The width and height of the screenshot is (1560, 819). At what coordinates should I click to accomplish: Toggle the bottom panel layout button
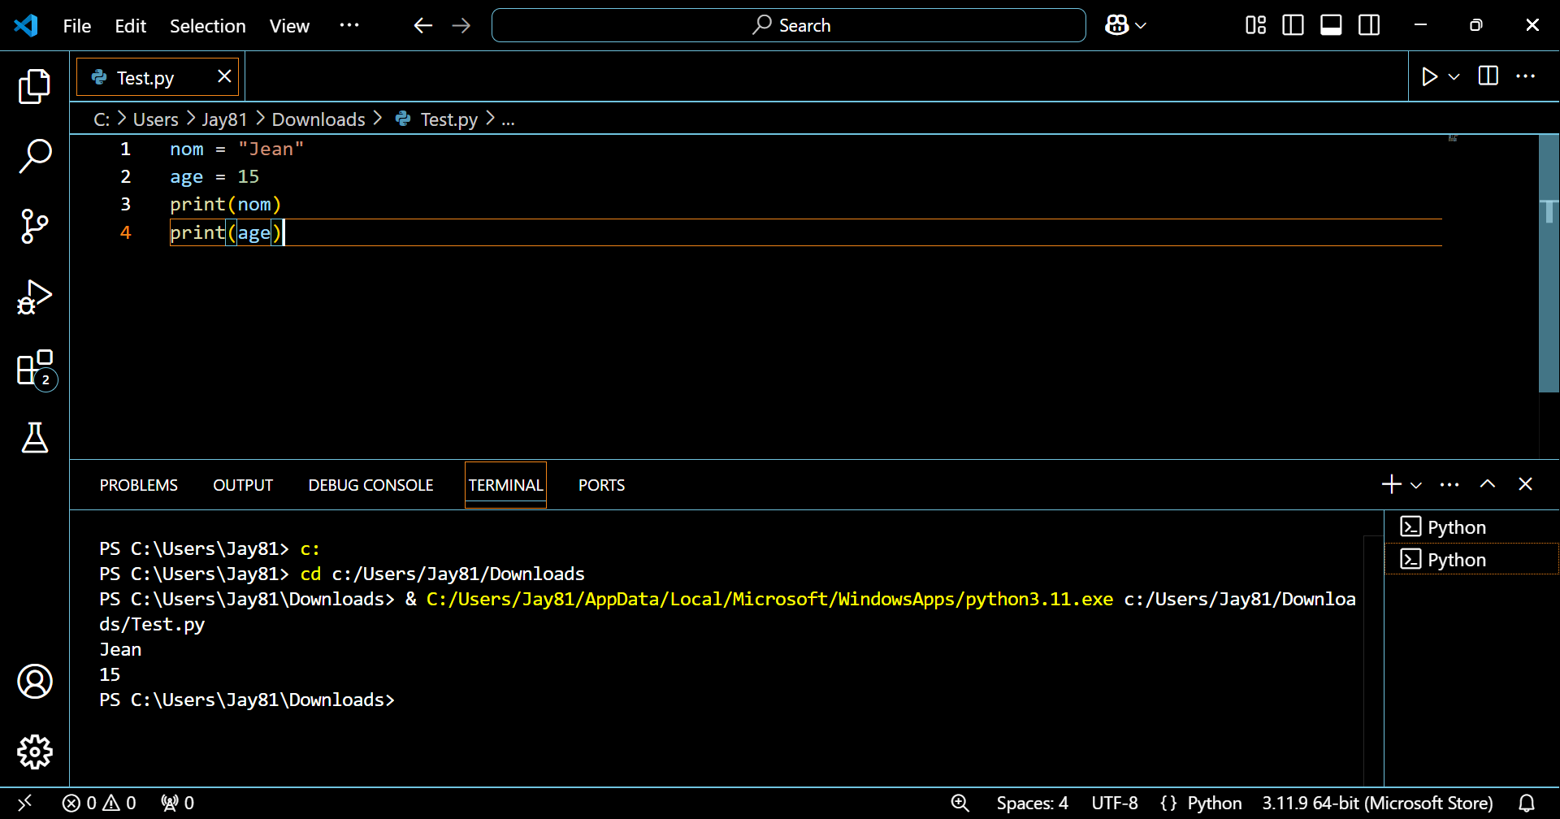point(1331,25)
